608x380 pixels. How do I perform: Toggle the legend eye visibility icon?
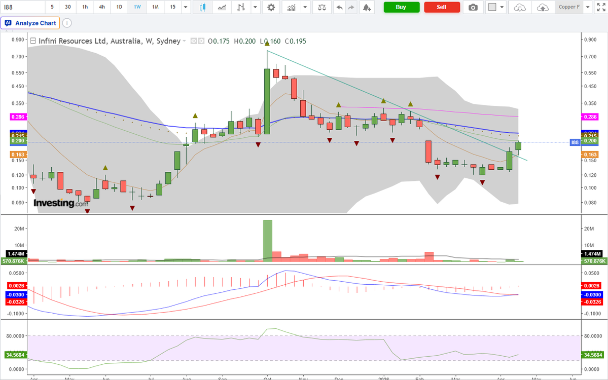[x=194, y=41]
